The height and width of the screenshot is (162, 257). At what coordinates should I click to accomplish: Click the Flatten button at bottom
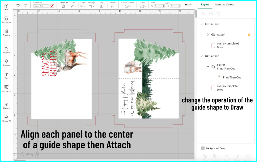pyautogui.click(x=237, y=157)
